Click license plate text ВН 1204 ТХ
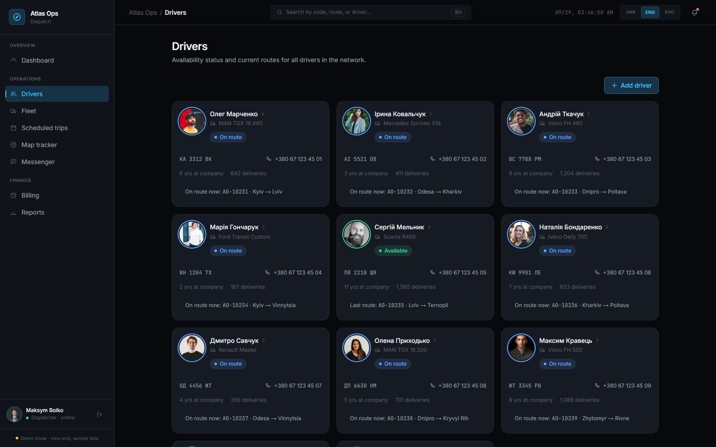Viewport: 716px width, 447px height. click(x=196, y=273)
